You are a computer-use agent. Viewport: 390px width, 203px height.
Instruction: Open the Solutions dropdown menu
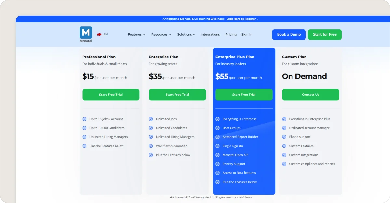click(186, 34)
